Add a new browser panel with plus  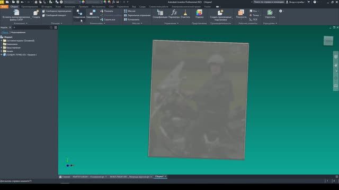point(14,27)
